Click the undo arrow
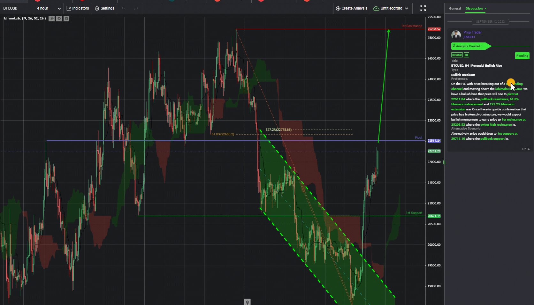The width and height of the screenshot is (534, 305). click(124, 8)
